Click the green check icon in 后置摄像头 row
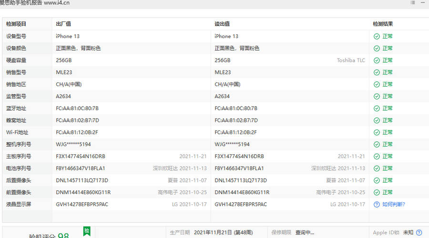Viewport: 429px width, 238px height. point(377,180)
